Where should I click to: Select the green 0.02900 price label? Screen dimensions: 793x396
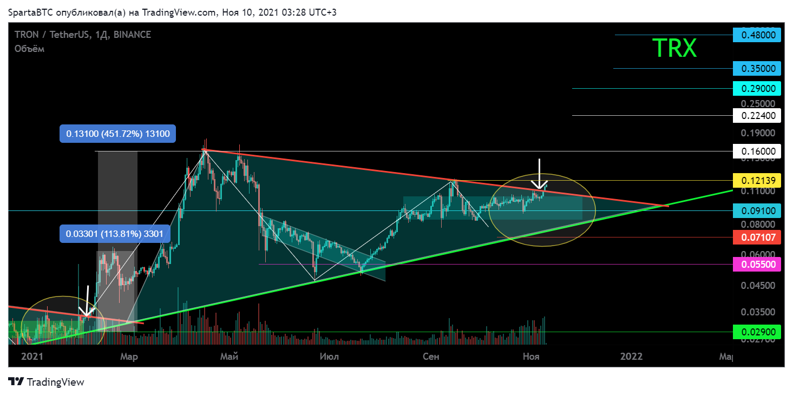pyautogui.click(x=757, y=332)
